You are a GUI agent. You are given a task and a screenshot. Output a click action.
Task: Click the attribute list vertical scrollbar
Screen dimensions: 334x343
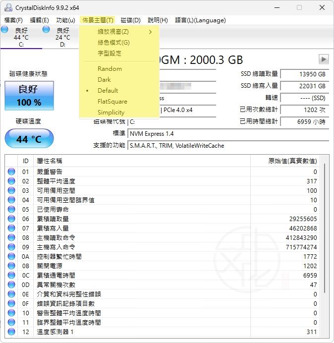coord(325,228)
